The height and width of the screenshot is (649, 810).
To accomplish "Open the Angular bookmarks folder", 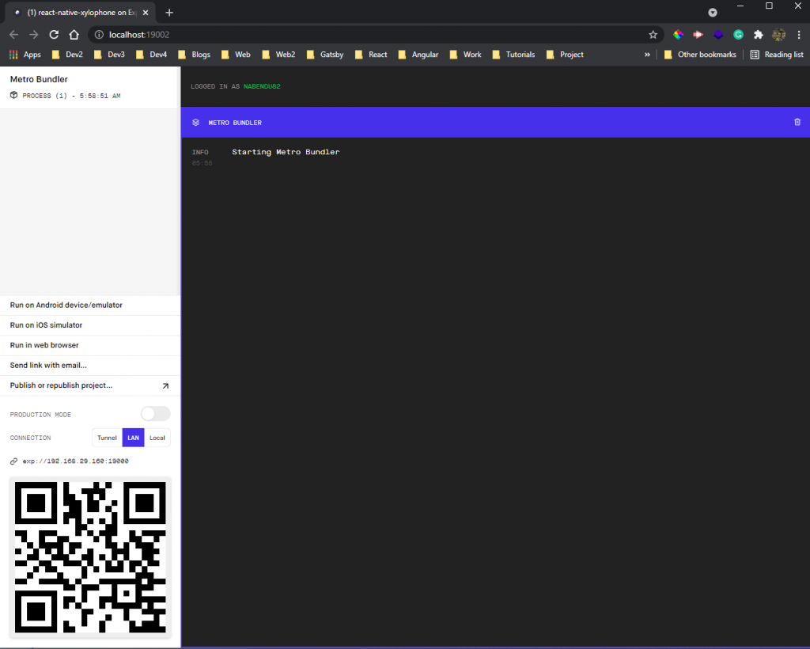I will 418,55.
